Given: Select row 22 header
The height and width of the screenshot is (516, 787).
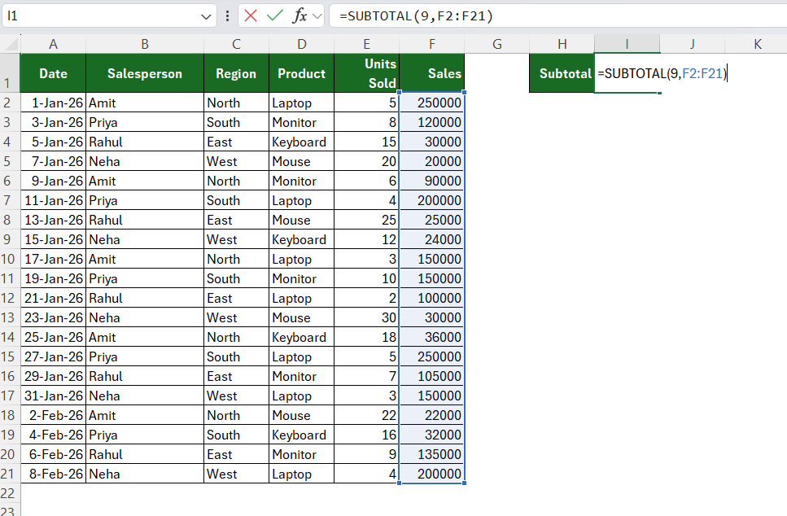Looking at the screenshot, I should point(10,493).
